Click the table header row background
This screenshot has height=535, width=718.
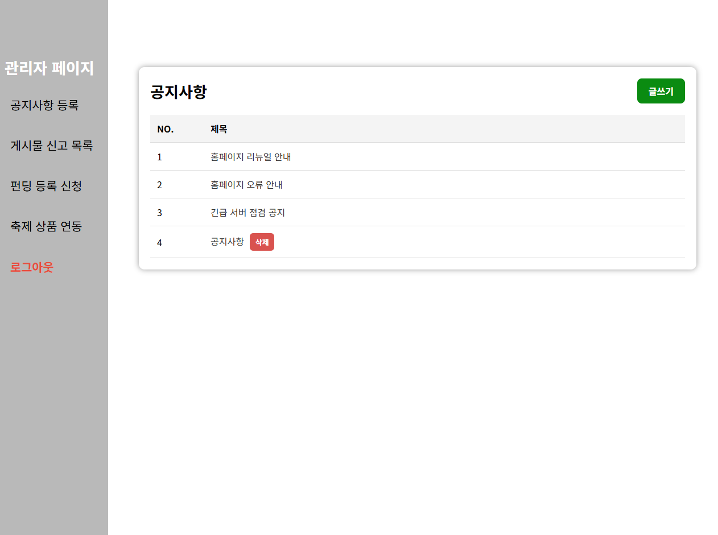[x=455, y=129]
